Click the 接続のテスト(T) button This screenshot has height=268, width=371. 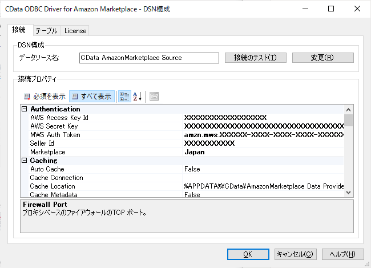(256, 58)
